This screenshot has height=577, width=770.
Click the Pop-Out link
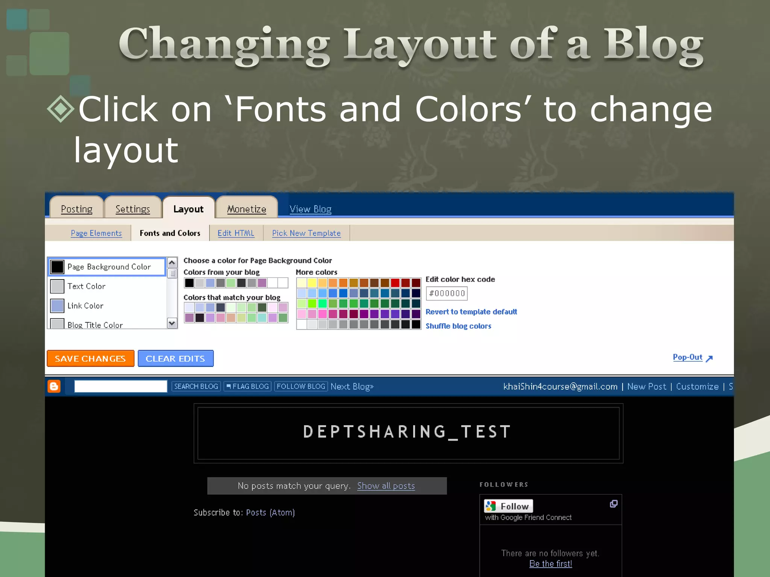click(x=688, y=357)
